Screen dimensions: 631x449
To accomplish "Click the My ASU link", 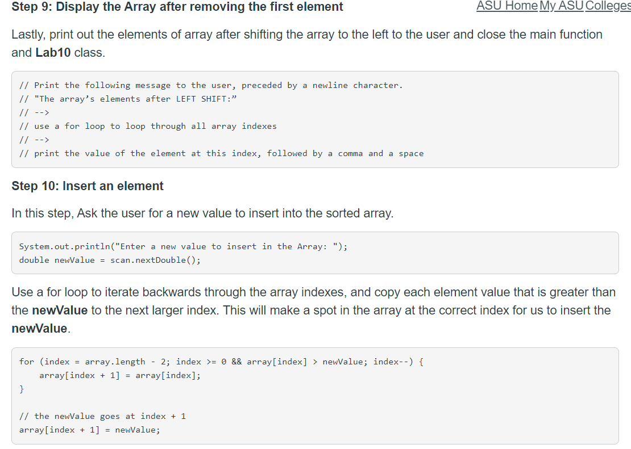I will coord(562,6).
